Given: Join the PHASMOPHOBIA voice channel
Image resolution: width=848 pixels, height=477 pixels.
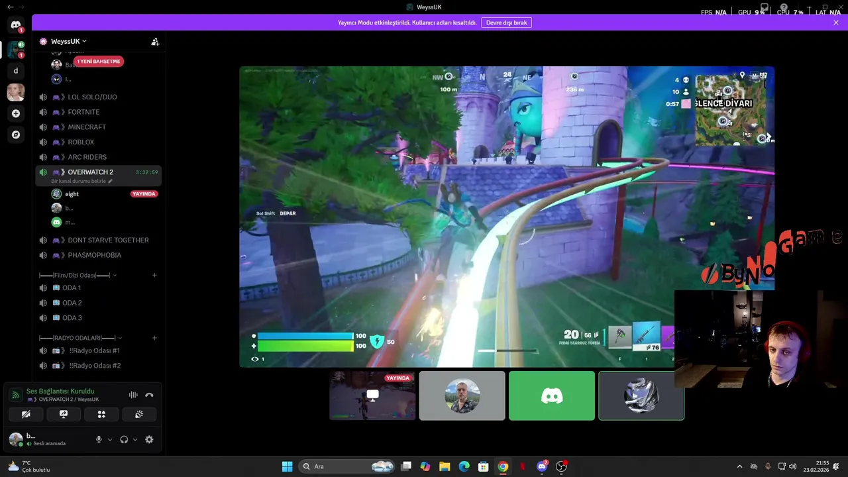Looking at the screenshot, I should (x=98, y=255).
